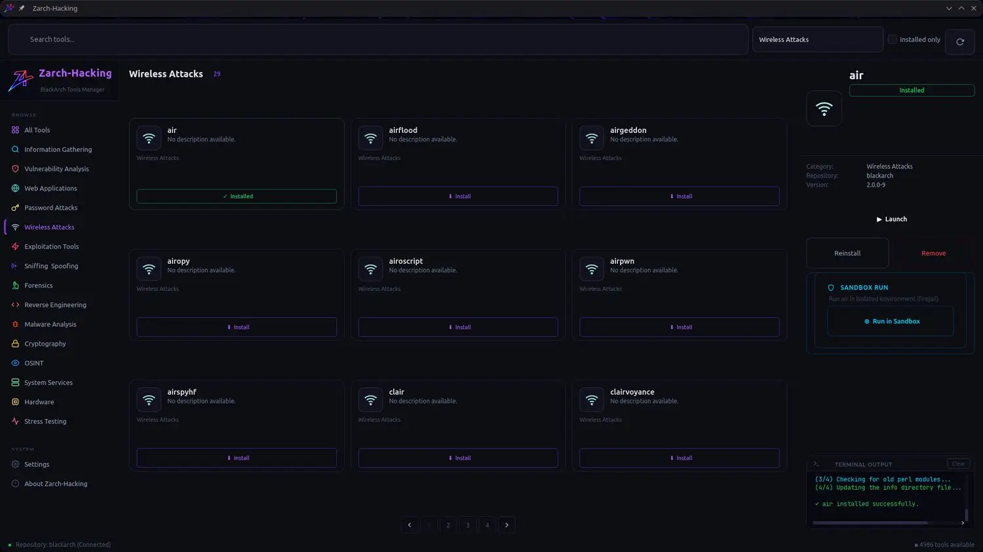Toggle the Installed only checkbox
The height and width of the screenshot is (552, 983).
coord(892,39)
